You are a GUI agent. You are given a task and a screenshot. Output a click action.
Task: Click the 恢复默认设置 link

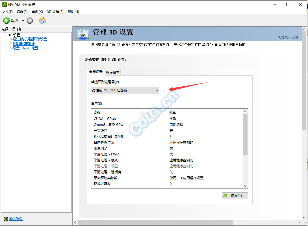(288, 37)
